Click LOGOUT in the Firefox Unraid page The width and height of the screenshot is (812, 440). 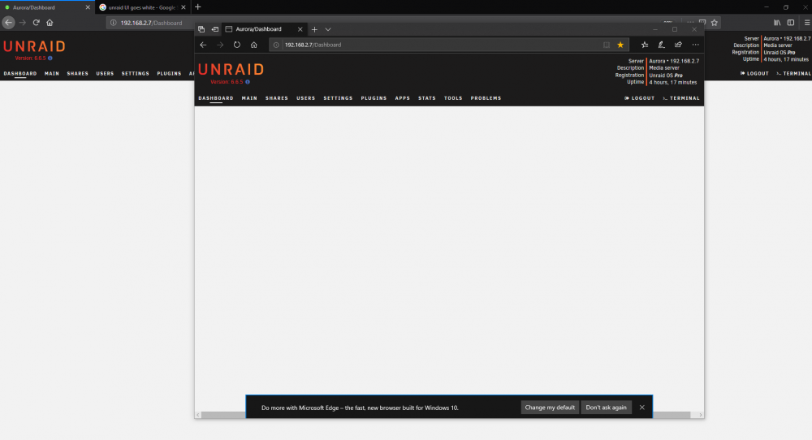(754, 74)
